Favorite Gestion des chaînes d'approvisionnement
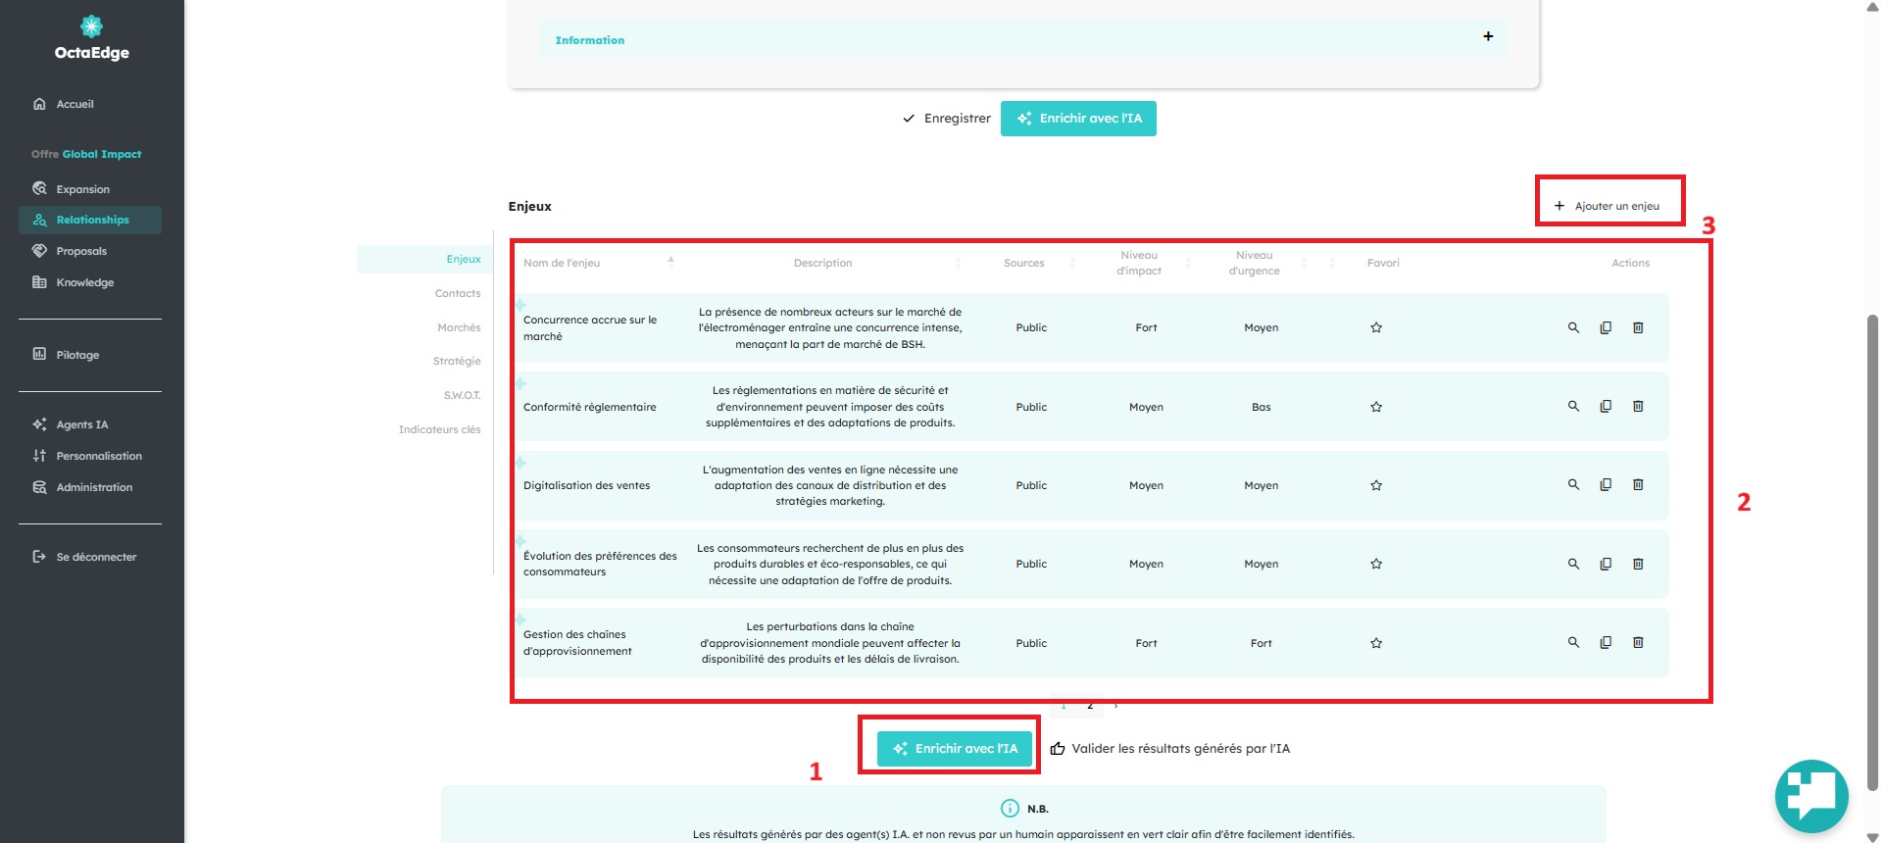 click(x=1376, y=643)
